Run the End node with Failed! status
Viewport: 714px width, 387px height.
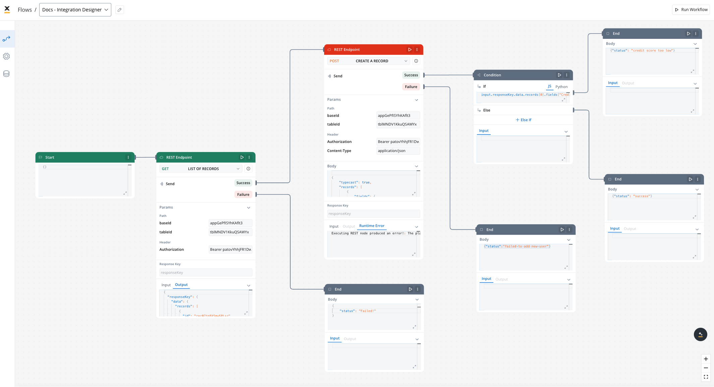pyautogui.click(x=410, y=289)
